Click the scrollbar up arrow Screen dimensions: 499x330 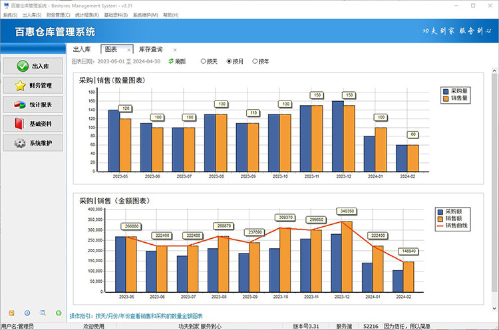tap(494, 71)
